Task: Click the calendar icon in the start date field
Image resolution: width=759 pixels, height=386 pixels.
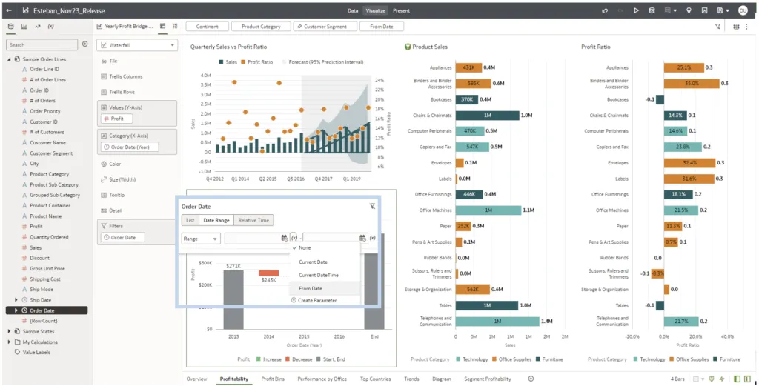Action: [284, 239]
